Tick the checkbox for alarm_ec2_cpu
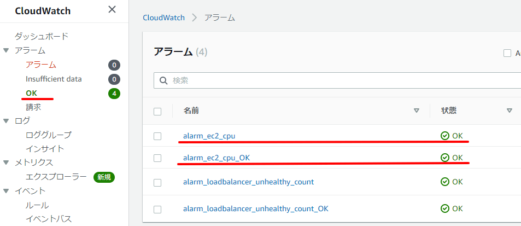521x226 pixels. [157, 136]
